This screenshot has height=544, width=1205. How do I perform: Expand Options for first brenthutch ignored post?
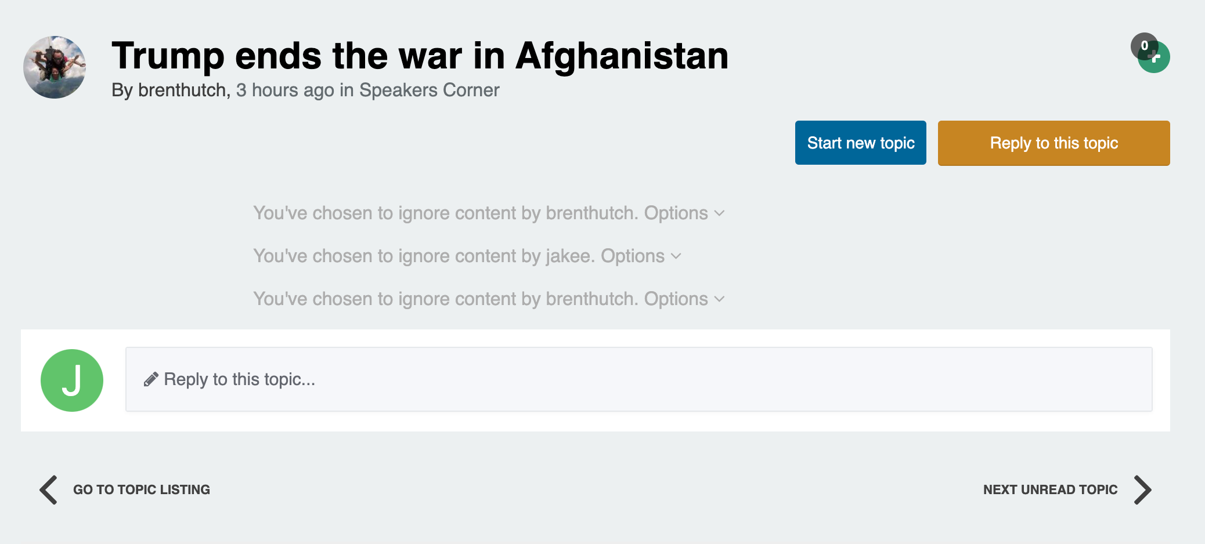pos(684,213)
